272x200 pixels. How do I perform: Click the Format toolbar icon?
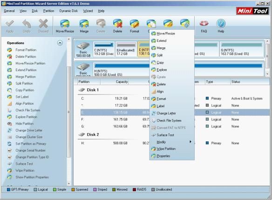pyautogui.click(x=135, y=24)
